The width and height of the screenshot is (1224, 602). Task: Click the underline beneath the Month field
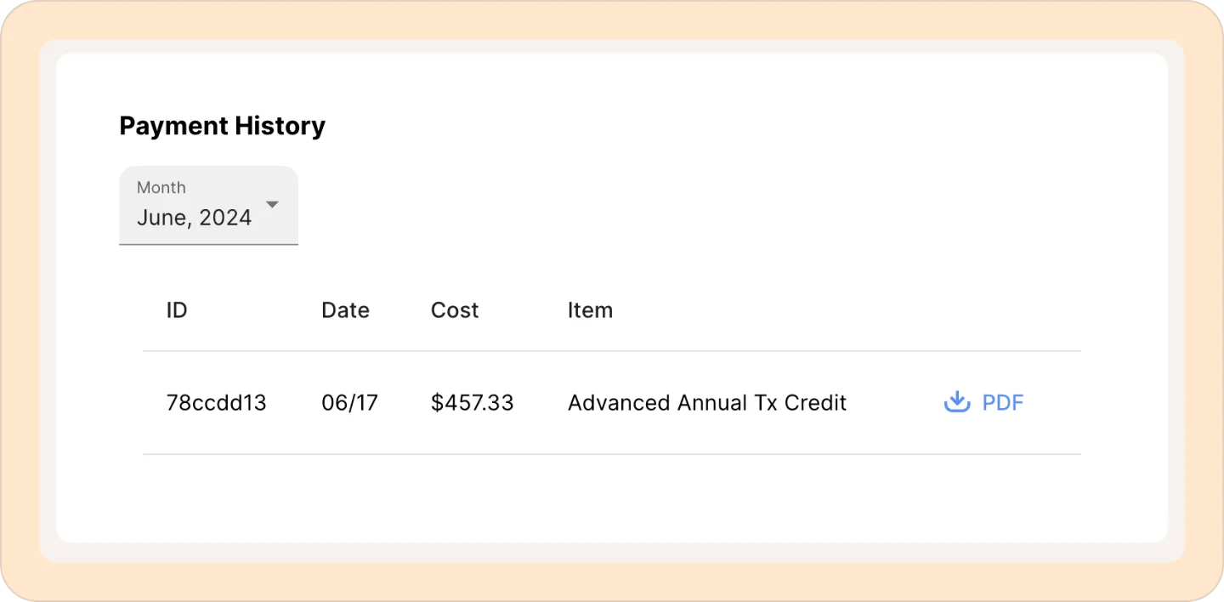click(x=208, y=245)
